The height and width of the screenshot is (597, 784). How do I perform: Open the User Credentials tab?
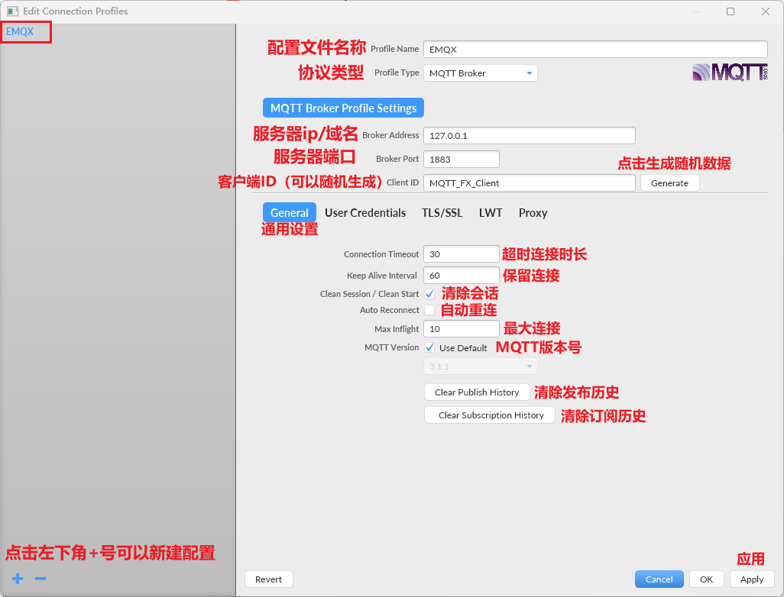click(x=365, y=213)
